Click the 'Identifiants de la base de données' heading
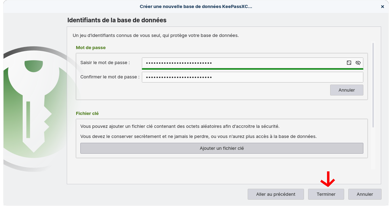The width and height of the screenshot is (392, 209). [x=117, y=20]
